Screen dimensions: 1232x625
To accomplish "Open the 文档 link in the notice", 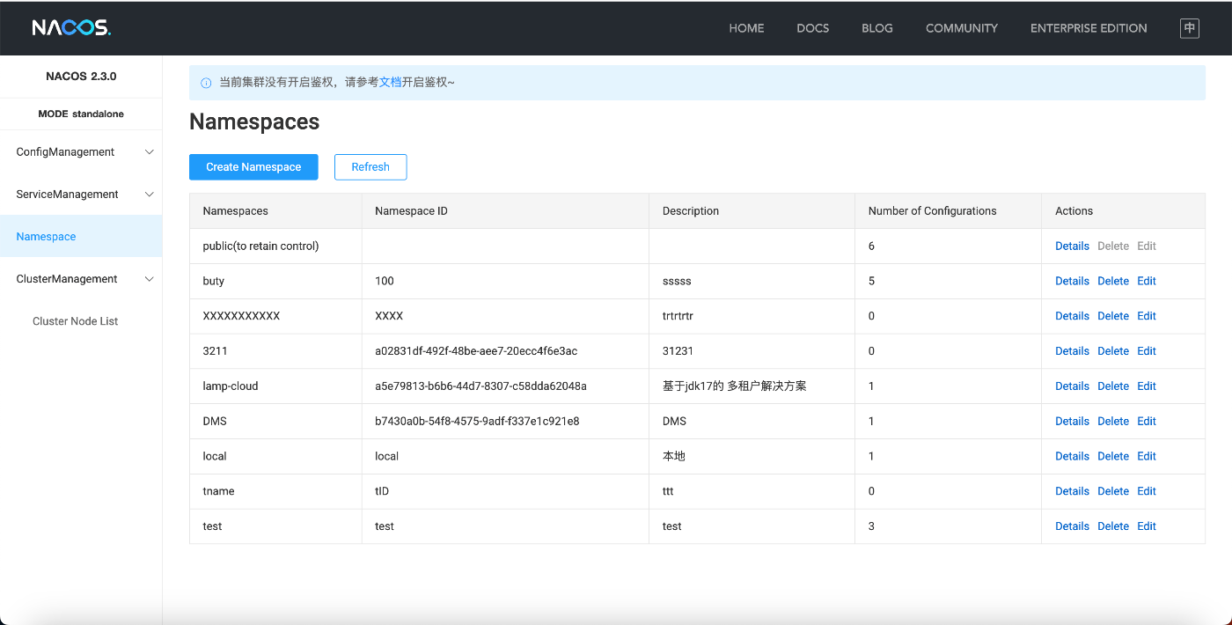I will 390,83.
